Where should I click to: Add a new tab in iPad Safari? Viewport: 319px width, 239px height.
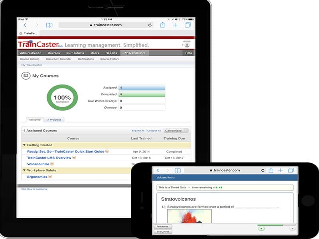click(x=175, y=25)
